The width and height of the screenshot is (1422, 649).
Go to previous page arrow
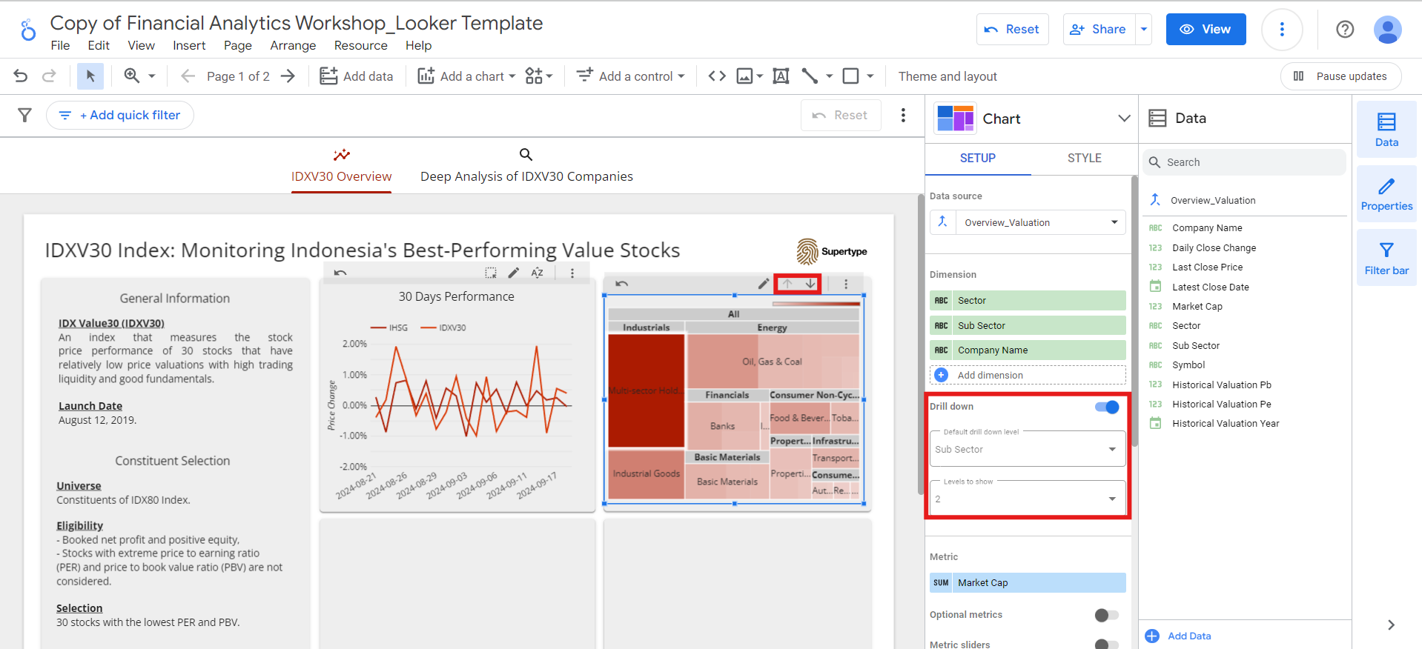(188, 76)
